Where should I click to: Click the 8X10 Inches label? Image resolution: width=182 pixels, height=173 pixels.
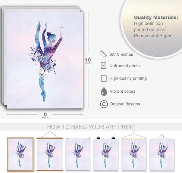pos(121,54)
